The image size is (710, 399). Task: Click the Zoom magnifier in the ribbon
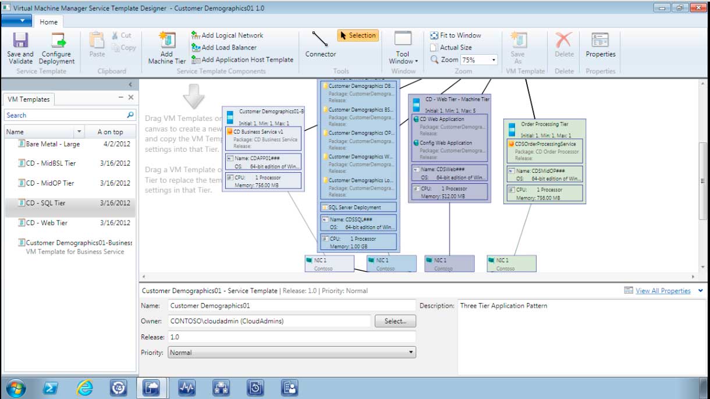434,59
